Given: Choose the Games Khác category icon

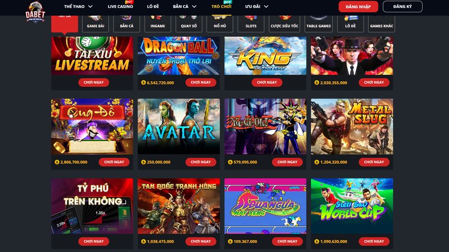Looking at the screenshot, I should point(382,24).
